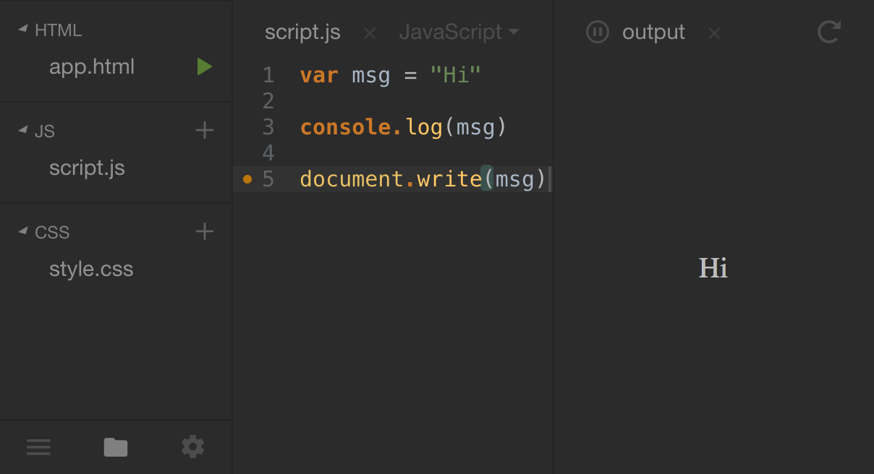Select the output tab
This screenshot has width=874, height=474.
tap(653, 33)
